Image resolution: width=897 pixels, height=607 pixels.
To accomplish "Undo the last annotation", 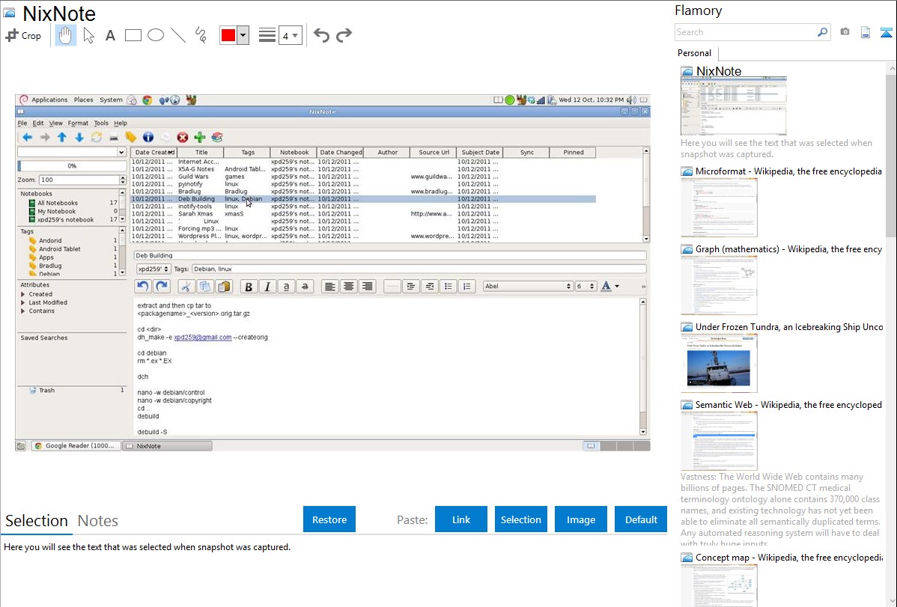I will tap(321, 35).
